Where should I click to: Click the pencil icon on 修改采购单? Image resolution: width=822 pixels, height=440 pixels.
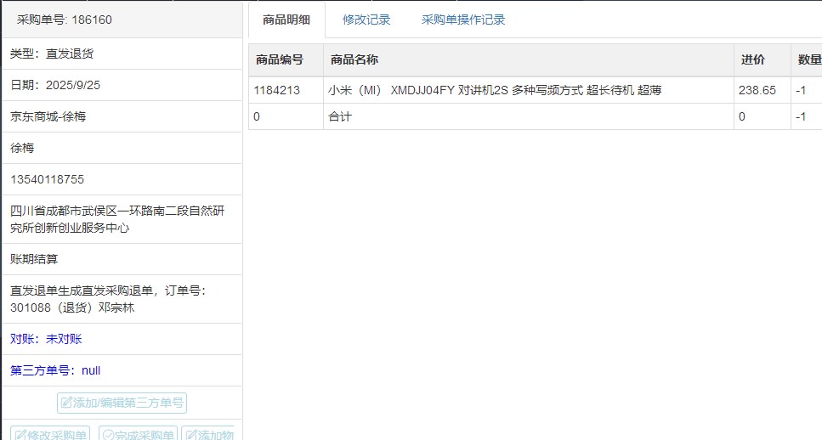click(20, 436)
